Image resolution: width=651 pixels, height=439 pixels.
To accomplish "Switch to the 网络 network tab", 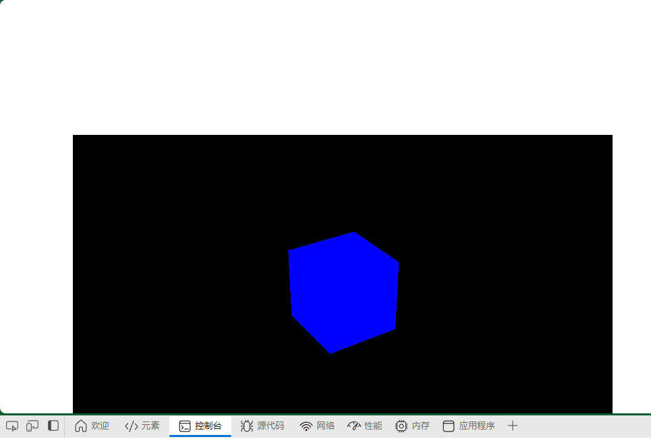I will (x=317, y=426).
